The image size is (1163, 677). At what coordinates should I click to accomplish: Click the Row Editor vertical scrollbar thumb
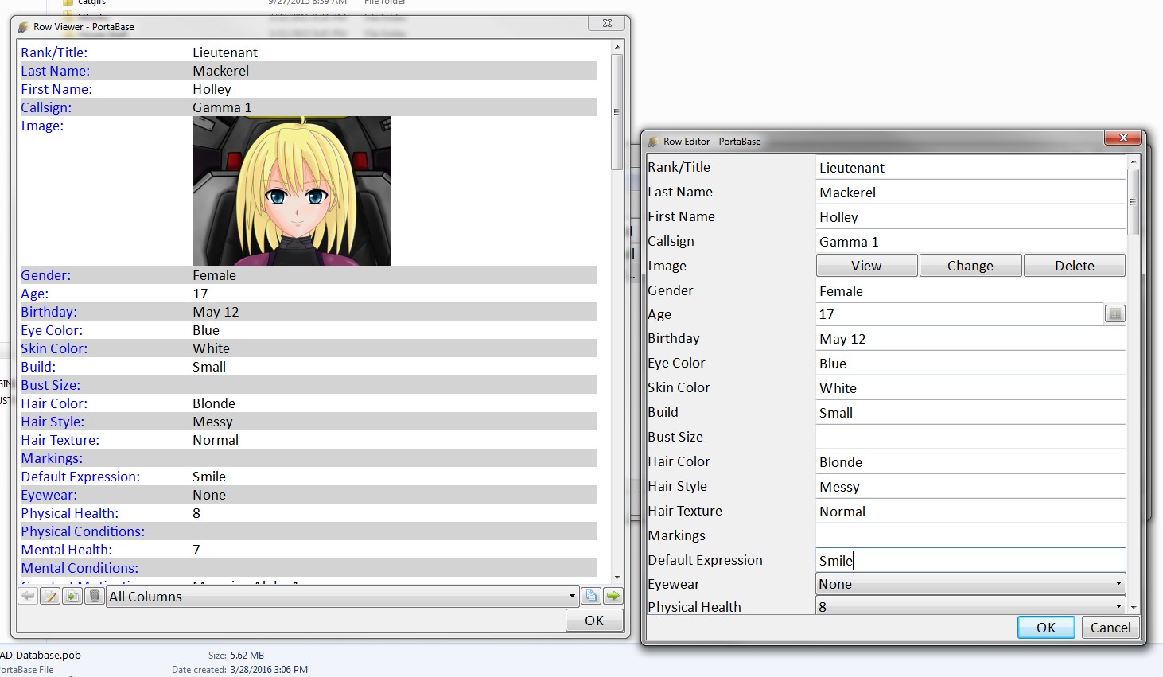[x=1133, y=201]
